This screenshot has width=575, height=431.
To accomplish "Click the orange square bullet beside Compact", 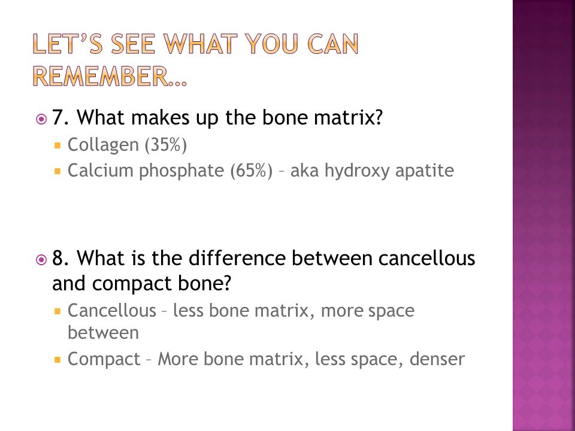I will click(57, 360).
